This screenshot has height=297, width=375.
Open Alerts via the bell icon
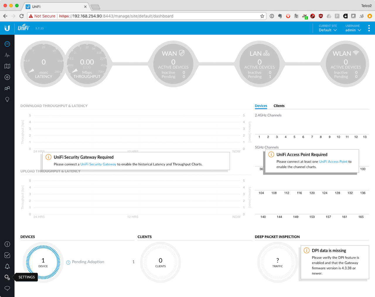(7, 266)
